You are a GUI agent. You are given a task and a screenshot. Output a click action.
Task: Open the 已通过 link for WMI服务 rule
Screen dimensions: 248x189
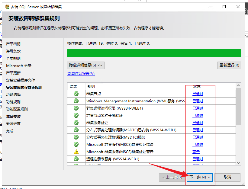(198, 101)
